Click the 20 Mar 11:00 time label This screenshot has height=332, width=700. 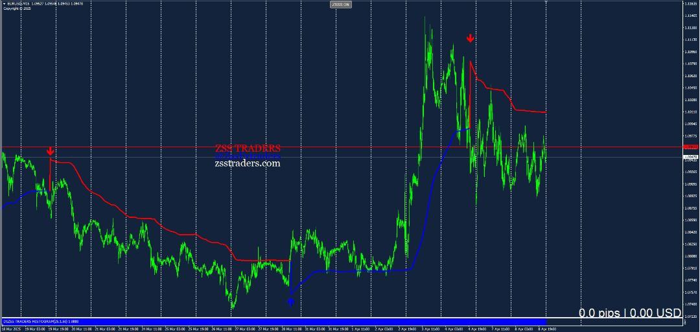click(82, 329)
